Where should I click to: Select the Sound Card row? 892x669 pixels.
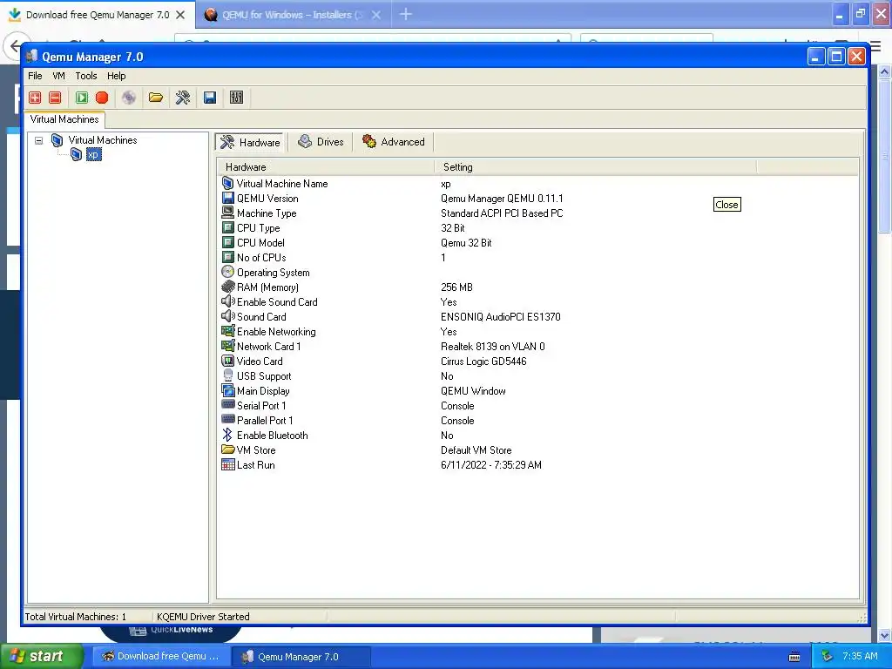coord(537,316)
